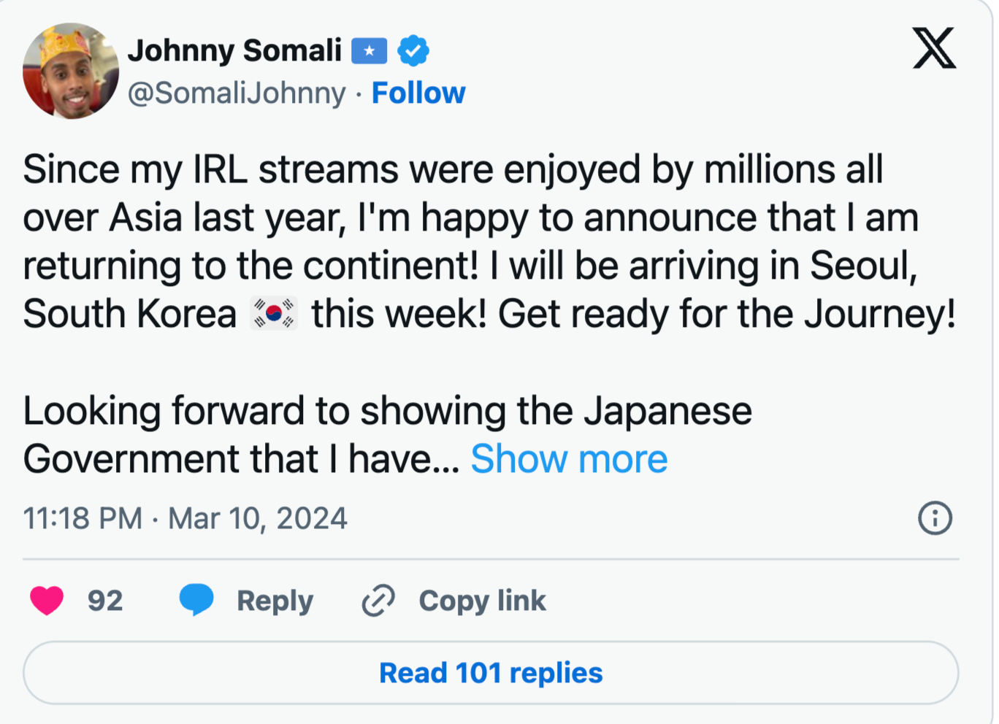Viewport: 999px width, 724px height.
Task: Follow the account via Follow link
Action: 418,93
